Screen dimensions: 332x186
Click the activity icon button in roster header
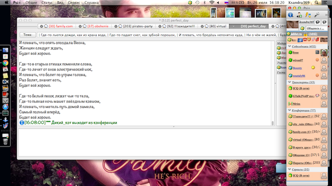[x=325, y=22]
